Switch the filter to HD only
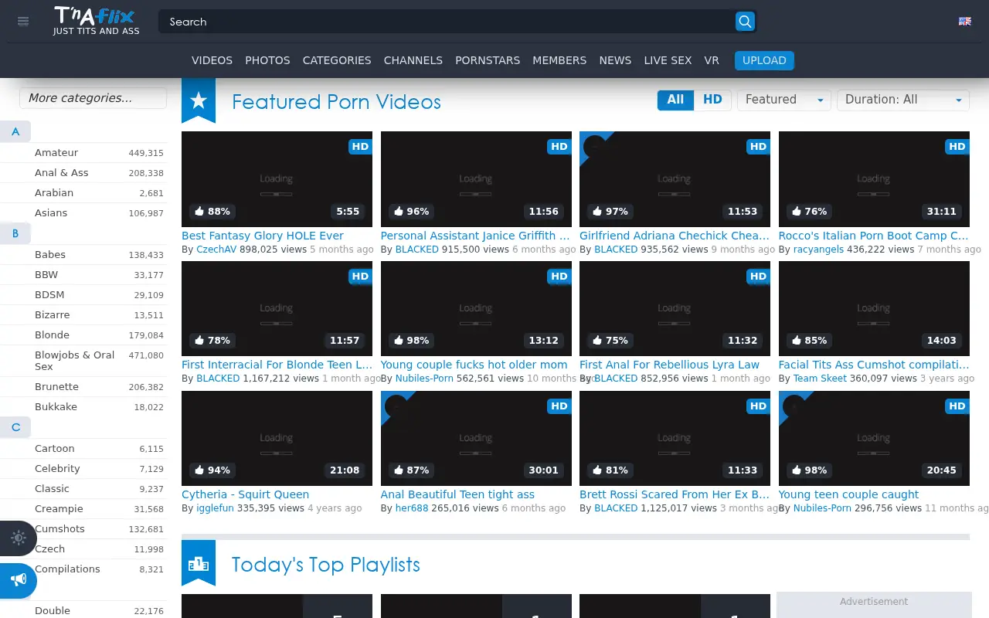 coord(712,100)
